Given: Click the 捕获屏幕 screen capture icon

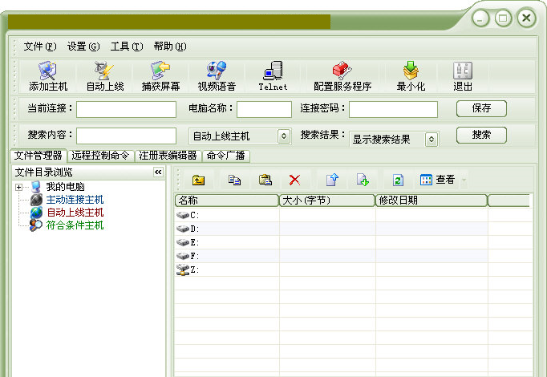Looking at the screenshot, I should (160, 76).
